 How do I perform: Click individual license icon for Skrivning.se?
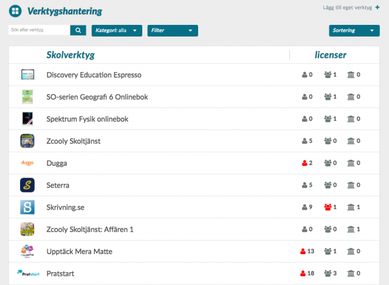305,207
